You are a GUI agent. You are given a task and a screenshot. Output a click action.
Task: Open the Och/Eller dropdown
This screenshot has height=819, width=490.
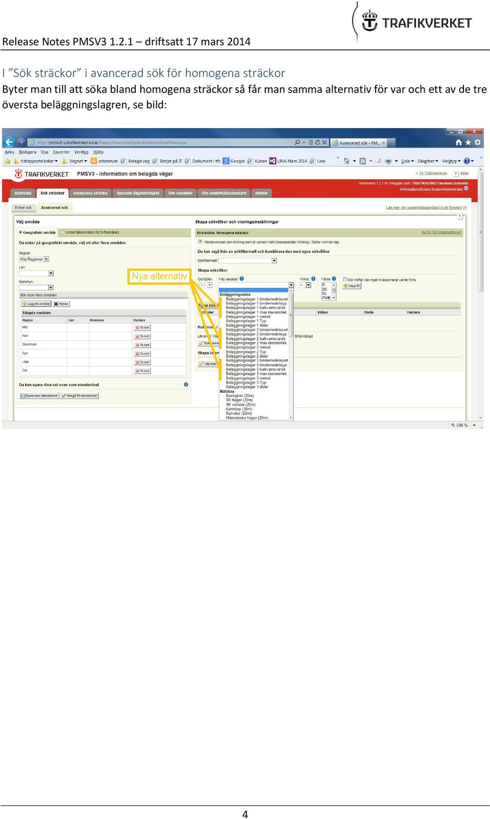(205, 285)
